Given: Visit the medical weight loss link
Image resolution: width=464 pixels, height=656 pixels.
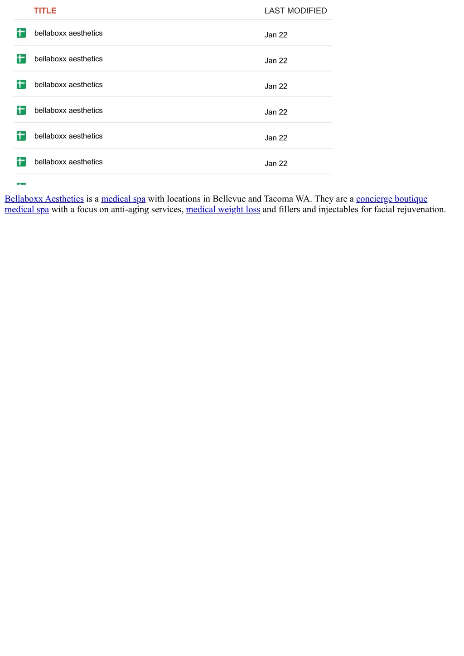Looking at the screenshot, I should (223, 209).
